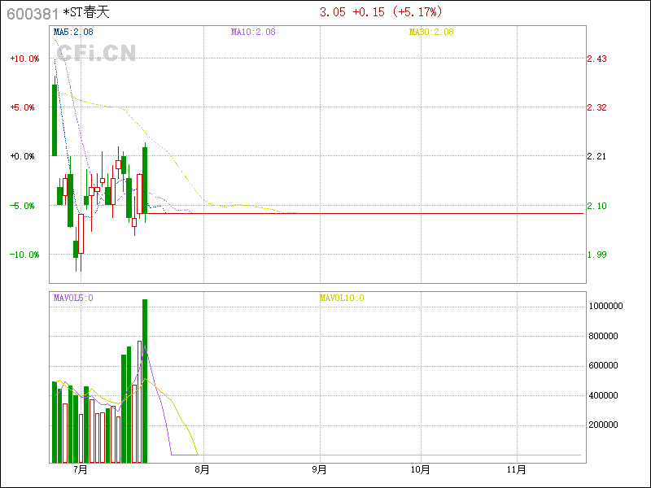Select the 10月 label on the time axis

pyautogui.click(x=420, y=469)
